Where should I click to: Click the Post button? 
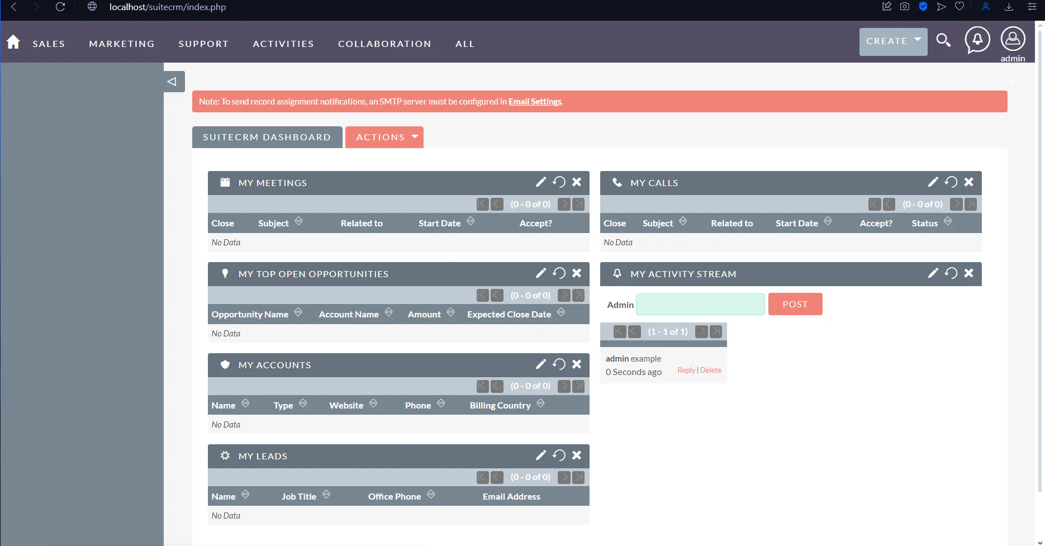coord(795,304)
